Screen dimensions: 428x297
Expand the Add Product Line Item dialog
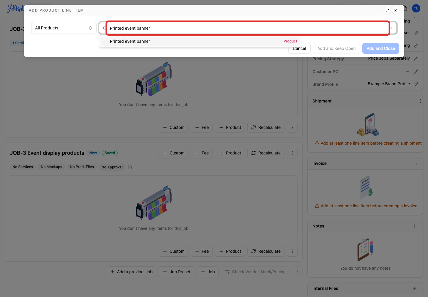[x=387, y=10]
